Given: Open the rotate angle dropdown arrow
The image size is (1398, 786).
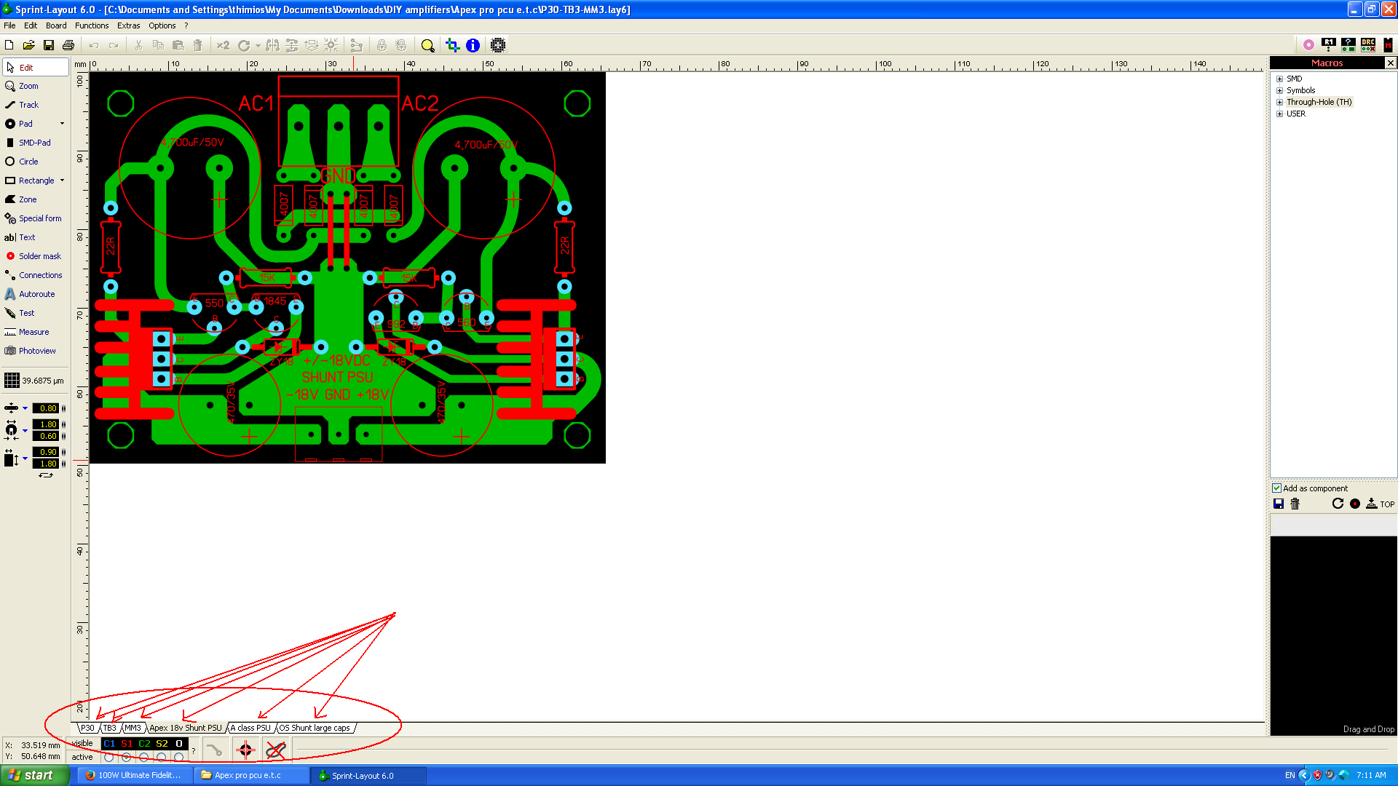Looking at the screenshot, I should tap(258, 45).
